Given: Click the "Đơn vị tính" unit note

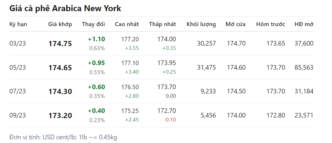Looking at the screenshot, I should point(63,137).
